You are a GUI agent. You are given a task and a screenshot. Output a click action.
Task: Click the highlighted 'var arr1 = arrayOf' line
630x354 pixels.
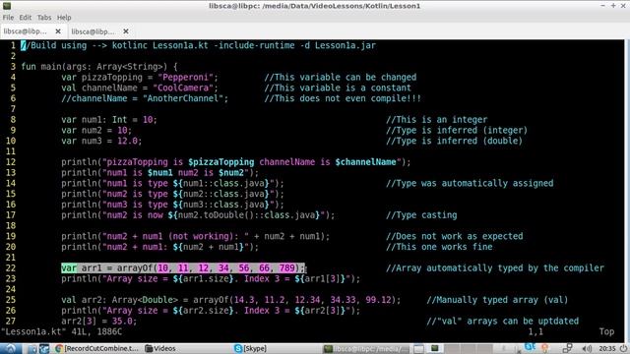[183, 268]
